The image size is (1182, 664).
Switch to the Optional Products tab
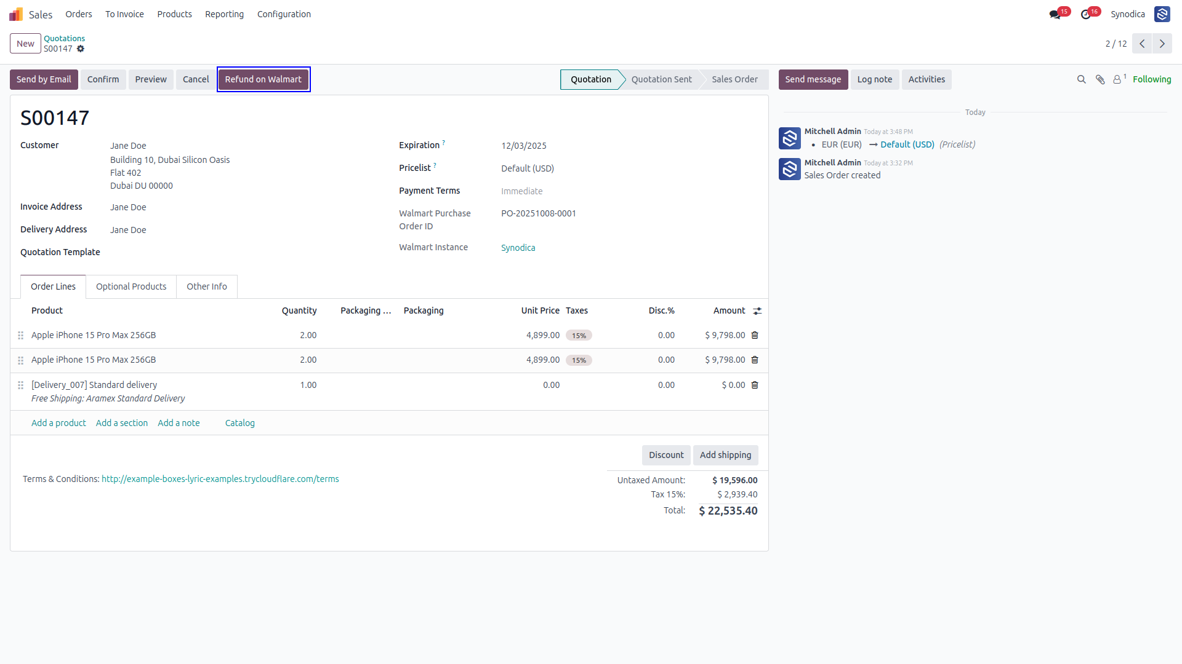pos(131,287)
